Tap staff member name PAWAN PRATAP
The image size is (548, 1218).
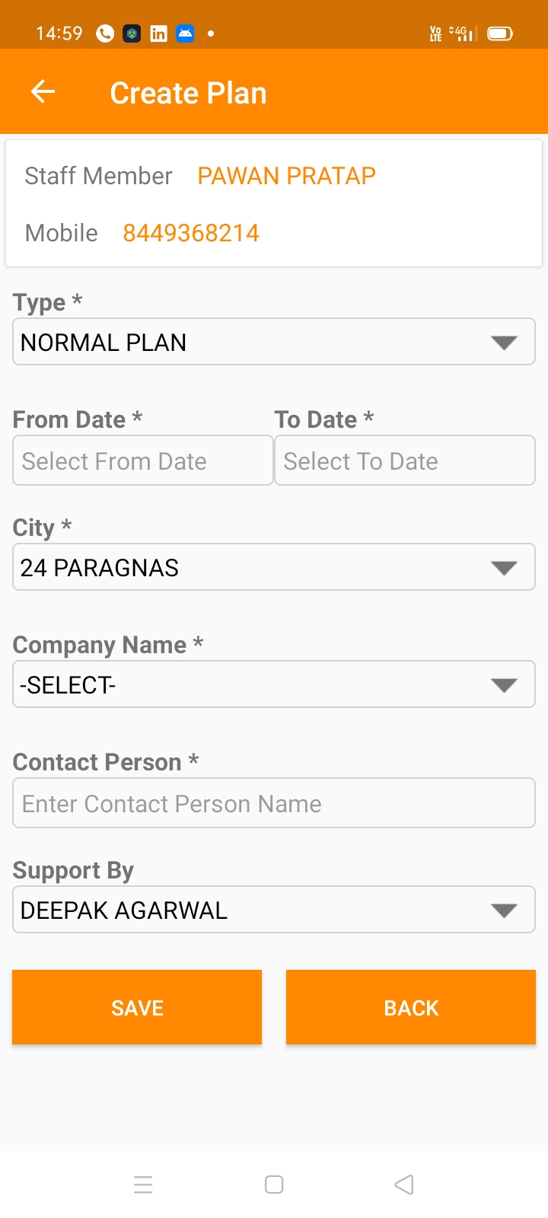[286, 176]
